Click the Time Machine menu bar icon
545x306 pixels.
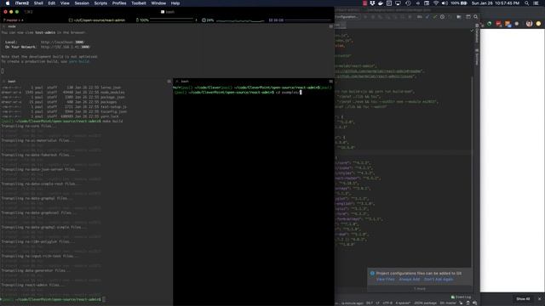pos(408,3)
